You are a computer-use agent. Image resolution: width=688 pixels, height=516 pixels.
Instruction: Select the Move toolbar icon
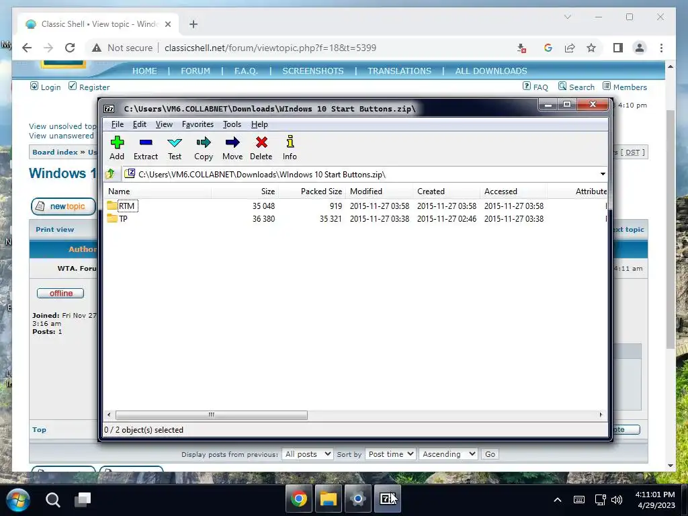coord(232,148)
